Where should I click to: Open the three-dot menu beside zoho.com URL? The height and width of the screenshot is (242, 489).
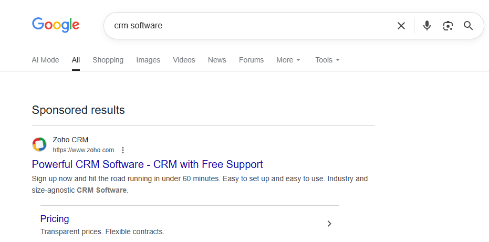coord(123,150)
